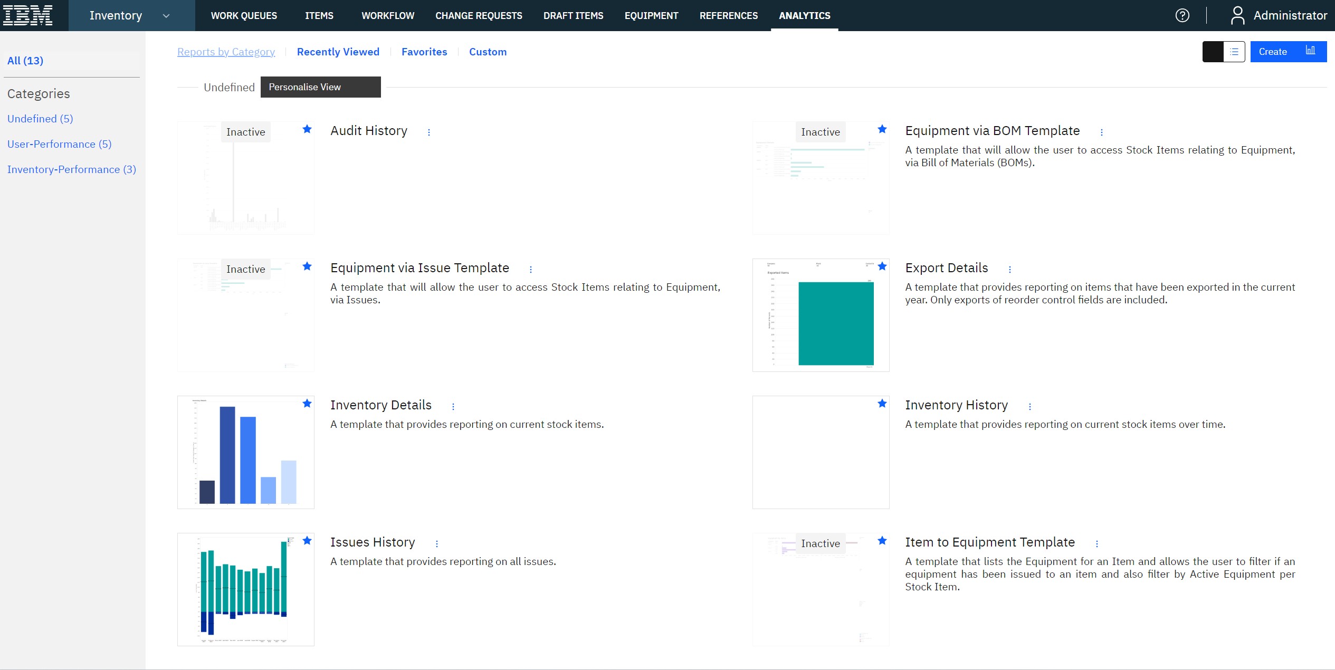1335x670 pixels.
Task: Click the Administrator user name
Action: (x=1290, y=15)
